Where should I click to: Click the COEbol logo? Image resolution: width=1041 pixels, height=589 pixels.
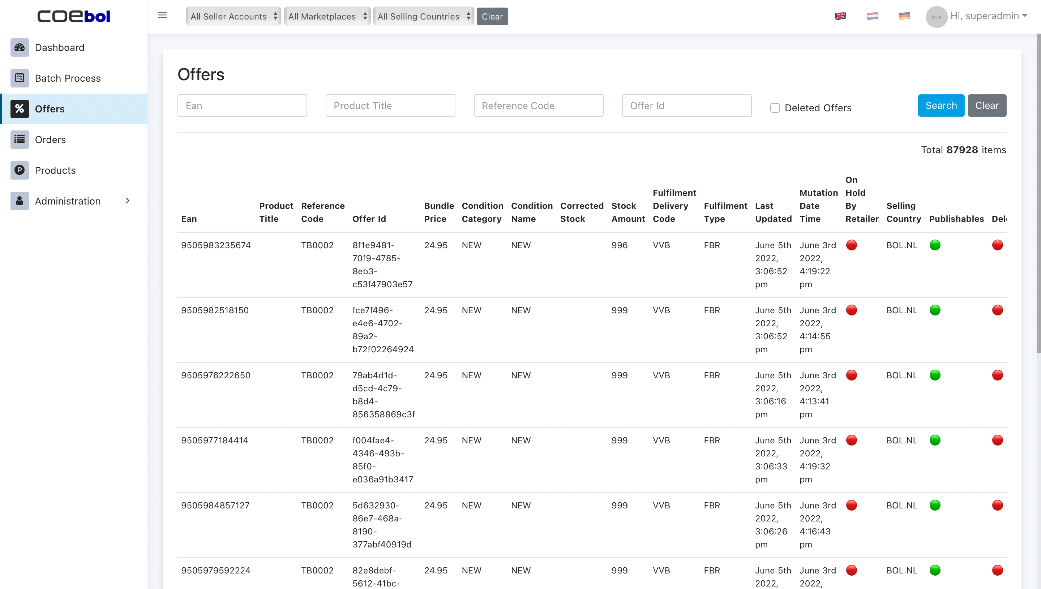[x=74, y=16]
